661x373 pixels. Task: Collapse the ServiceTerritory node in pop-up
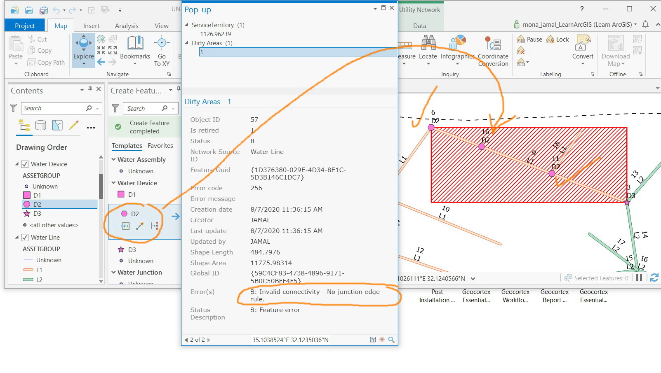186,25
